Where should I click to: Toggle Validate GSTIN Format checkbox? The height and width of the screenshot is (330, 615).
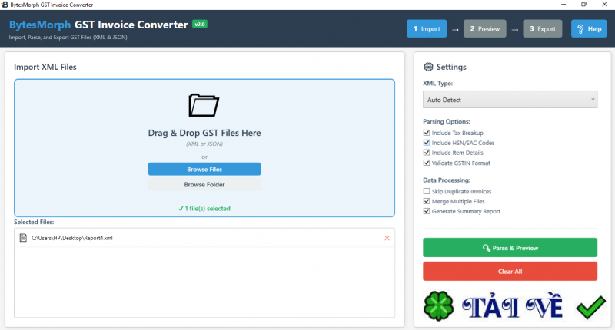click(427, 163)
